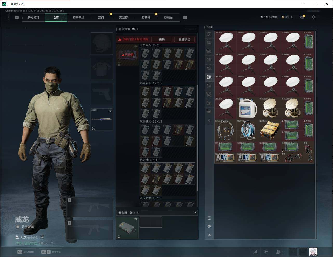Image resolution: width=333 pixels, height=257 pixels.
Task: Open the small gear in the 仓库 sidebar
Action: point(209,120)
